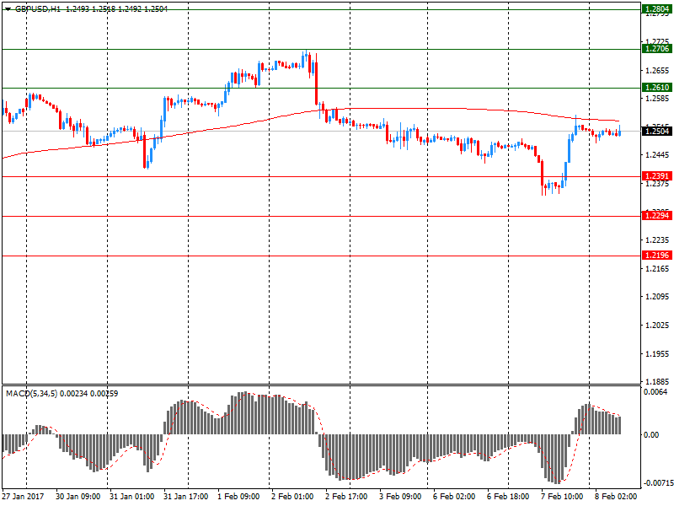The width and height of the screenshot is (674, 506).
Task: Click the 2 Feb 17:00 time axis label
Action: [x=346, y=497]
